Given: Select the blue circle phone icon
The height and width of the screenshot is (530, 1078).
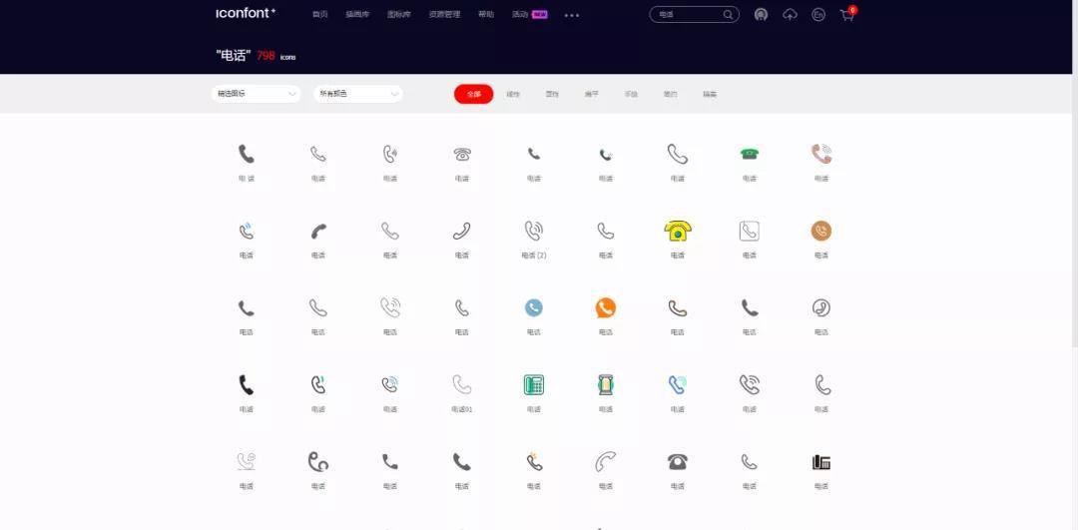Looking at the screenshot, I should click(x=534, y=307).
